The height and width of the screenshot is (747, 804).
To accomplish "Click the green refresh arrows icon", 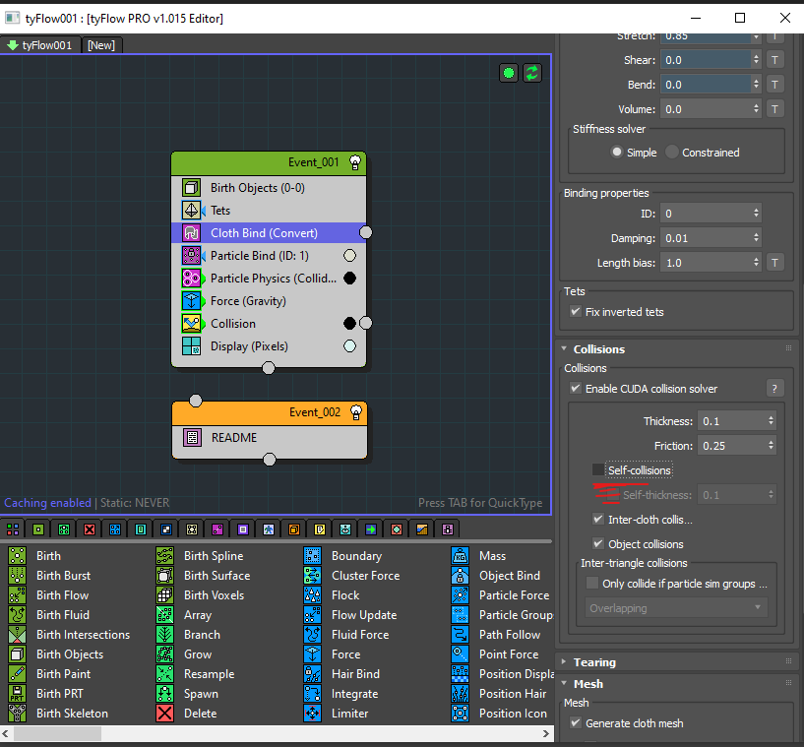I will pos(532,74).
